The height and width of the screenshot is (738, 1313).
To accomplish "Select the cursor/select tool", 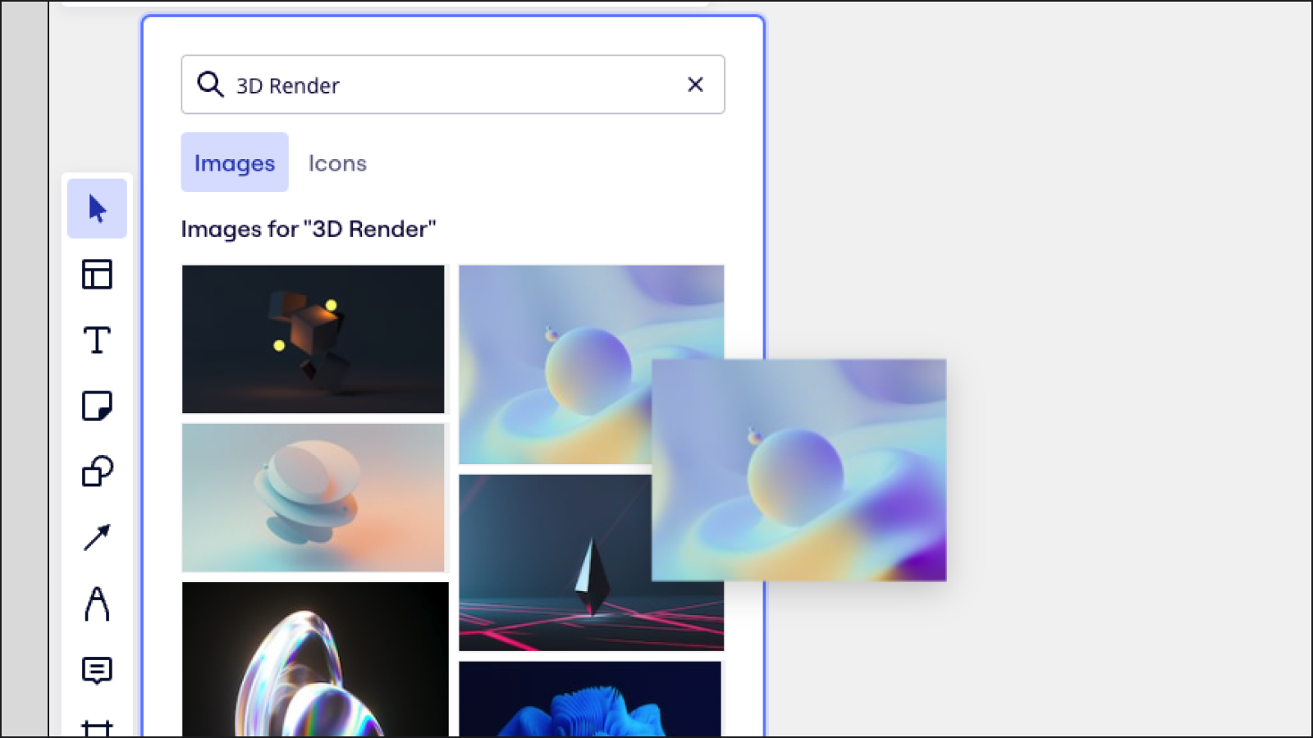I will click(97, 208).
